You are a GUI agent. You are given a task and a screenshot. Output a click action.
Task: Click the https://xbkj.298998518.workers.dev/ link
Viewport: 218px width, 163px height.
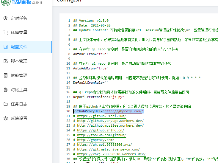click(x=111, y=154)
